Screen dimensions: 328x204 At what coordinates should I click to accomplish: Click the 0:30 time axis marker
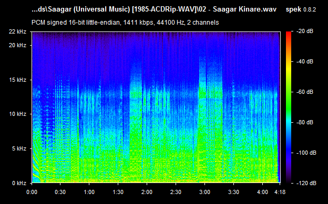[x=60, y=192]
